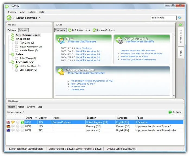Screen dimensions: 190x156
Task: Click green check status icon in Barbara's row
Action: click(22, 122)
